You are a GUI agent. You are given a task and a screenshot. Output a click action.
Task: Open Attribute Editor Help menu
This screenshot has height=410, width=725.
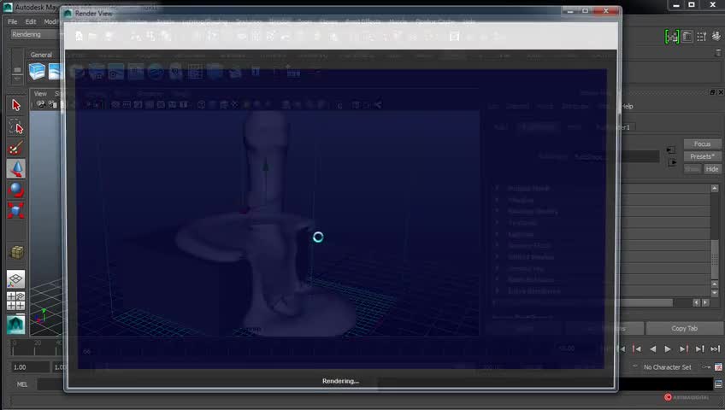[x=627, y=106]
